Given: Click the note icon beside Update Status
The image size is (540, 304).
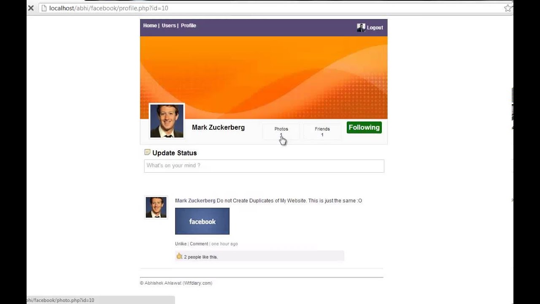Looking at the screenshot, I should coord(147,152).
